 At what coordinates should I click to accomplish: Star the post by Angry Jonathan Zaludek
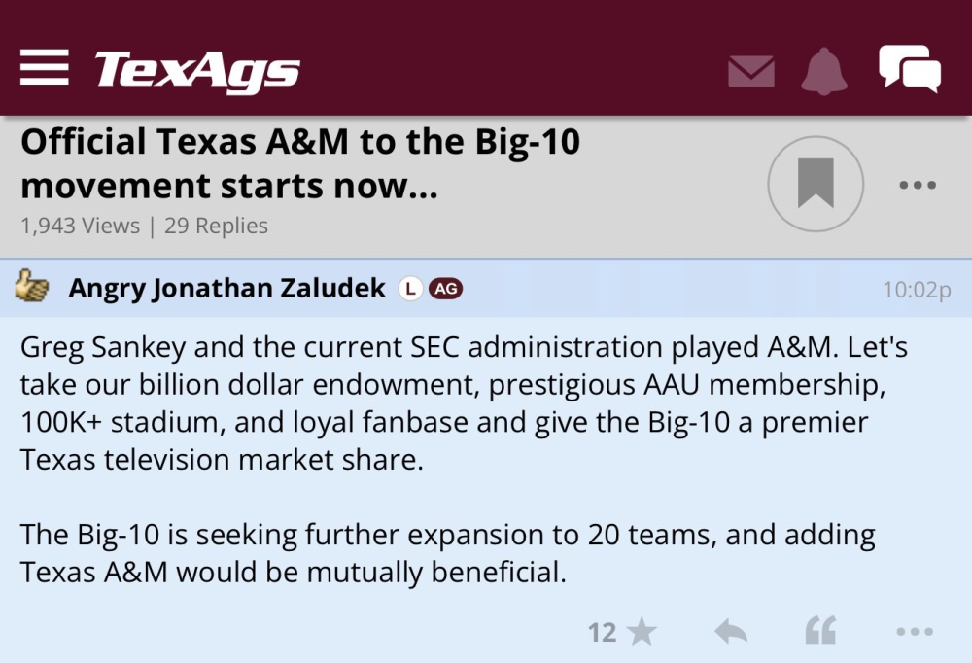(642, 633)
